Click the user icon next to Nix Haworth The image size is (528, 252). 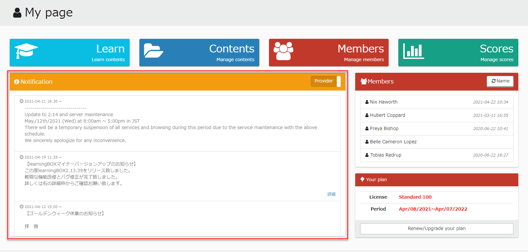(367, 102)
